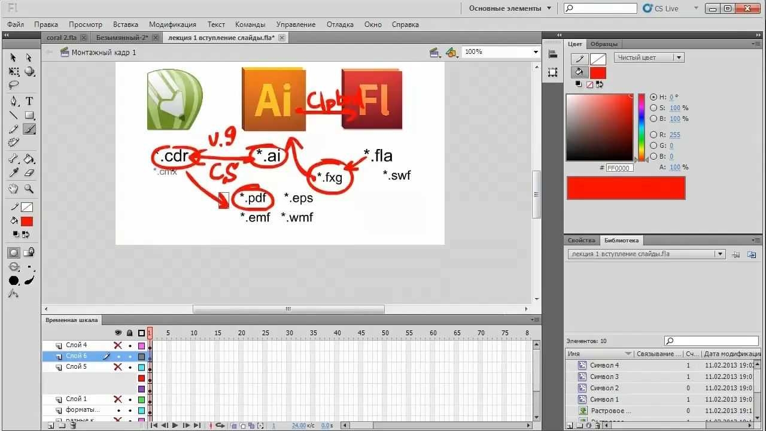Toggle Object Drawing mode in Tools panel
Viewport: 766px width, 431px height.
tap(13, 253)
